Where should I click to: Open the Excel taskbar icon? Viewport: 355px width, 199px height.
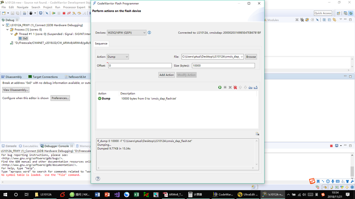(136, 194)
